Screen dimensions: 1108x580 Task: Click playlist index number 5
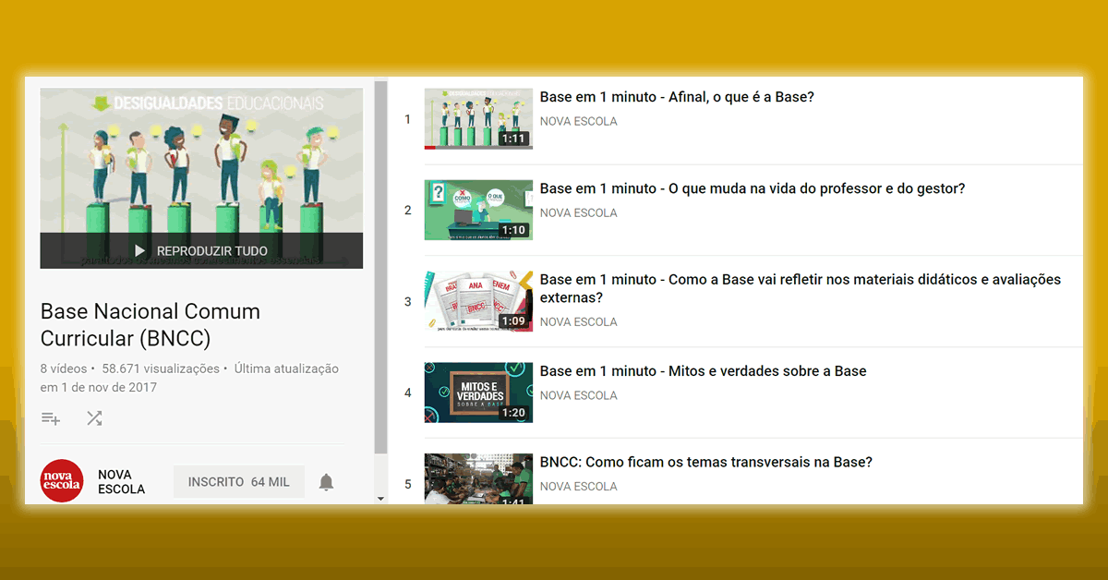[x=408, y=484]
